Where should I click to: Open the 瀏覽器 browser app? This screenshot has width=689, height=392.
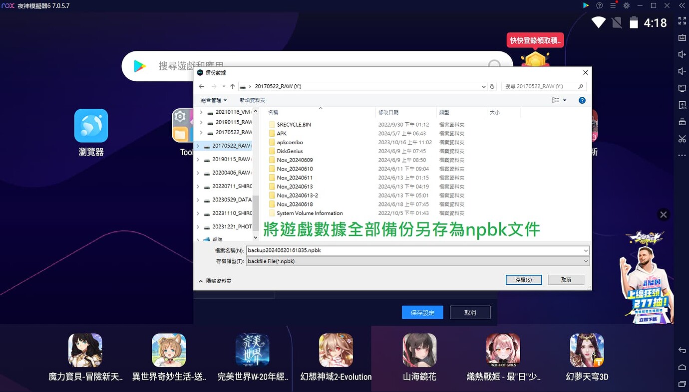click(91, 126)
